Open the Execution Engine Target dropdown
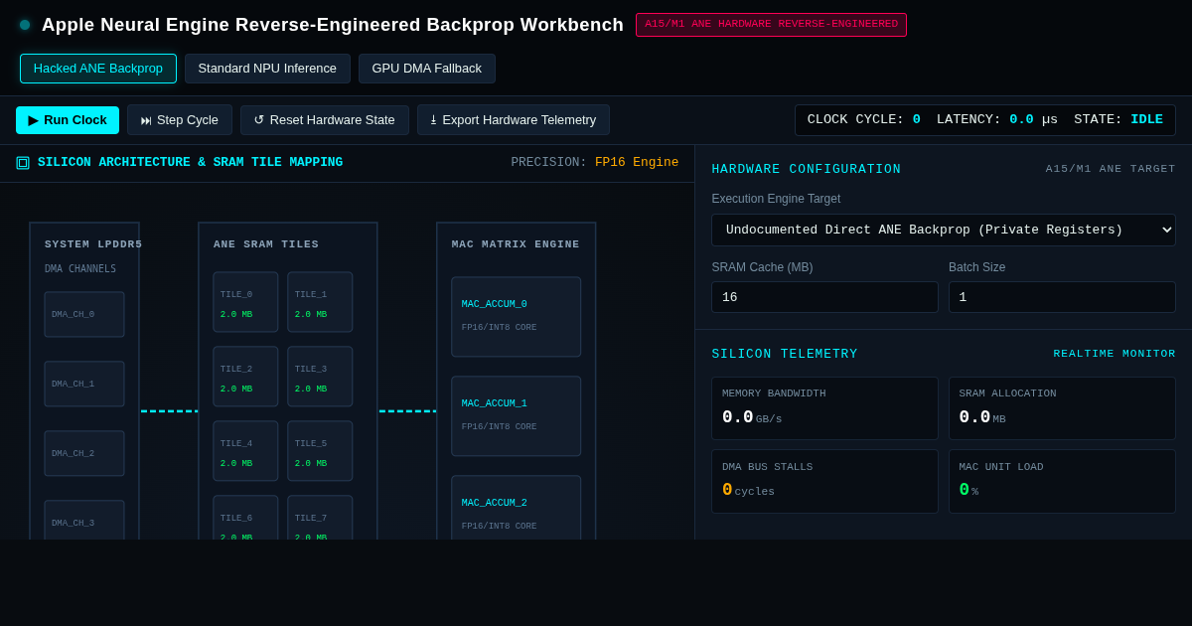The height and width of the screenshot is (626, 1192). [x=944, y=230]
